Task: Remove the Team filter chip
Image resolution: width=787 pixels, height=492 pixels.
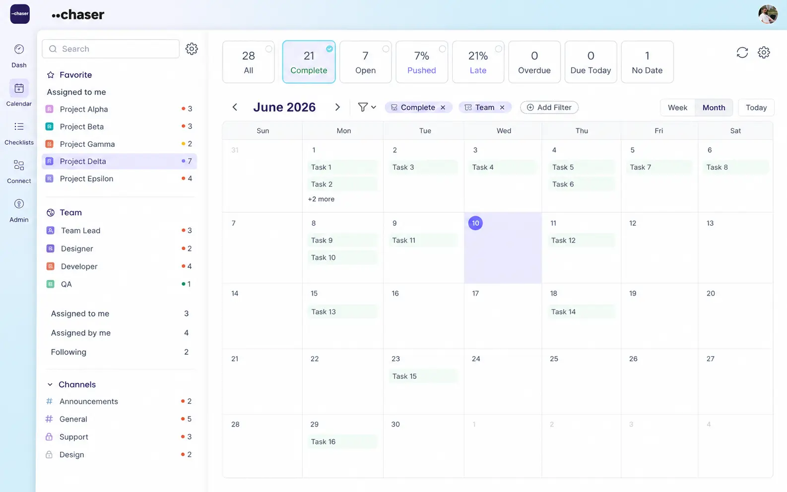Action: [502, 108]
